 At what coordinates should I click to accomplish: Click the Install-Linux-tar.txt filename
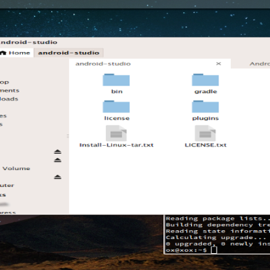(116, 145)
